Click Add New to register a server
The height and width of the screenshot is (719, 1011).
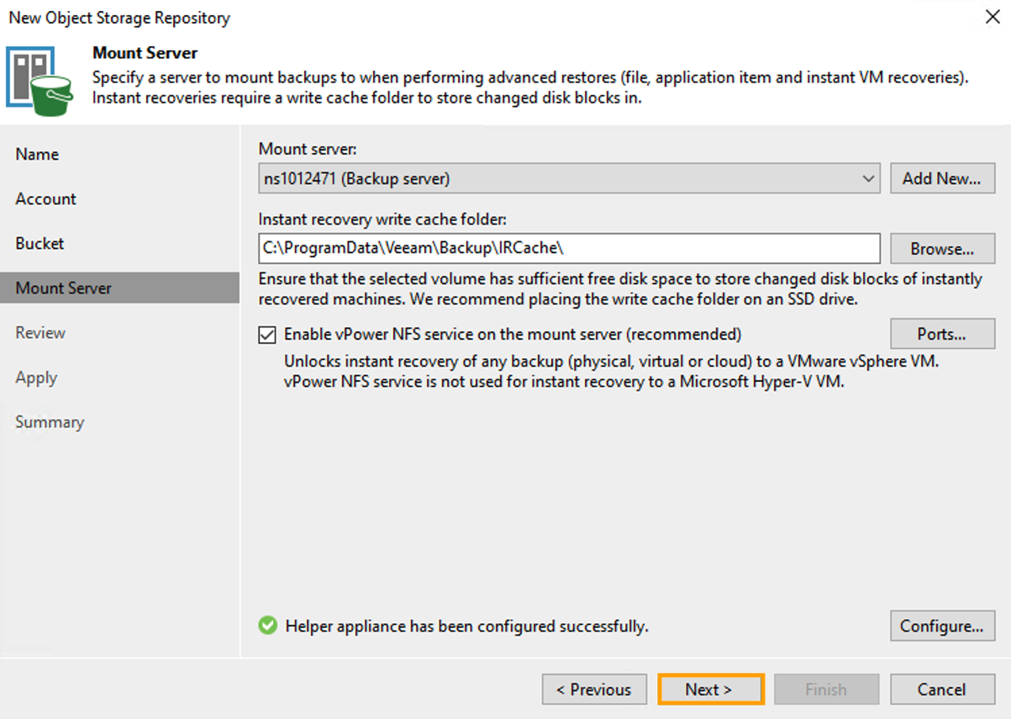pos(942,177)
